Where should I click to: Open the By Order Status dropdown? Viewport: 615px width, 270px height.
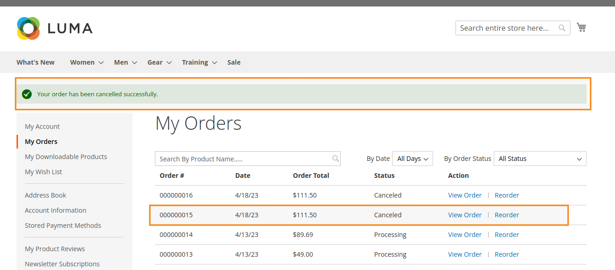540,159
